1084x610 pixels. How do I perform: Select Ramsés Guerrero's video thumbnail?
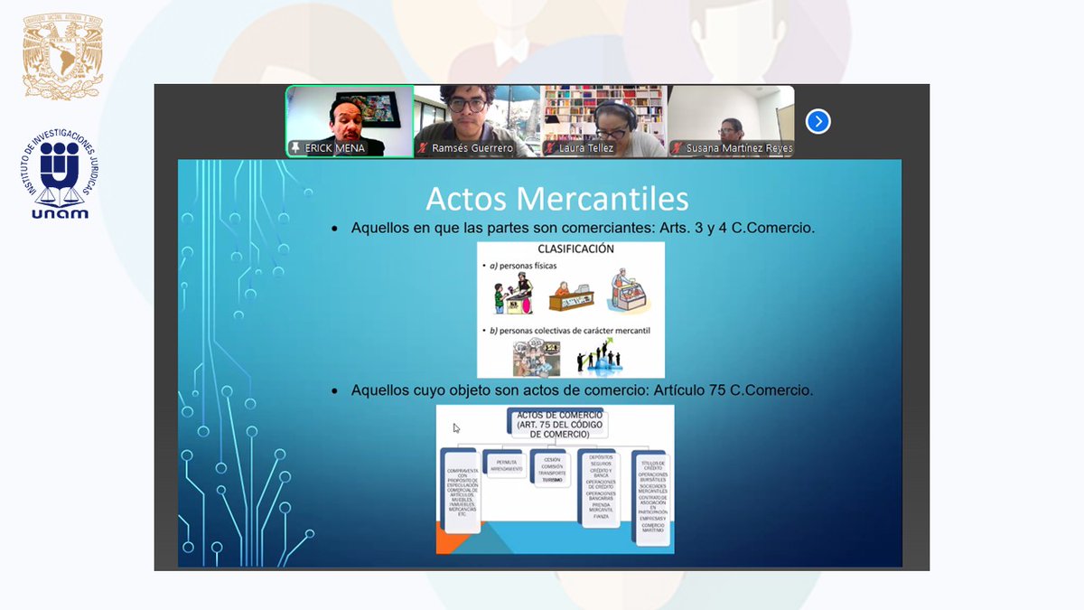[476, 116]
